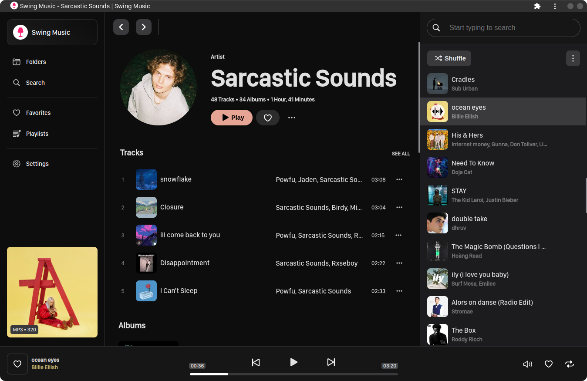Toggle repeat mode
Image resolution: width=587 pixels, height=381 pixels.
570,364
